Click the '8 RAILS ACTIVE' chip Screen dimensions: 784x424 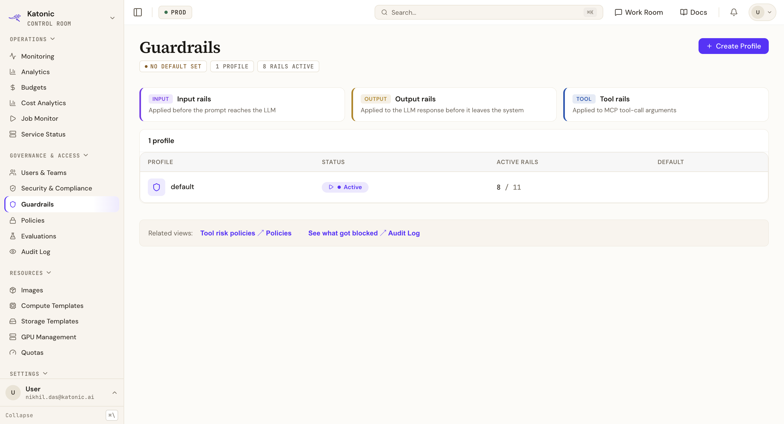(x=288, y=66)
